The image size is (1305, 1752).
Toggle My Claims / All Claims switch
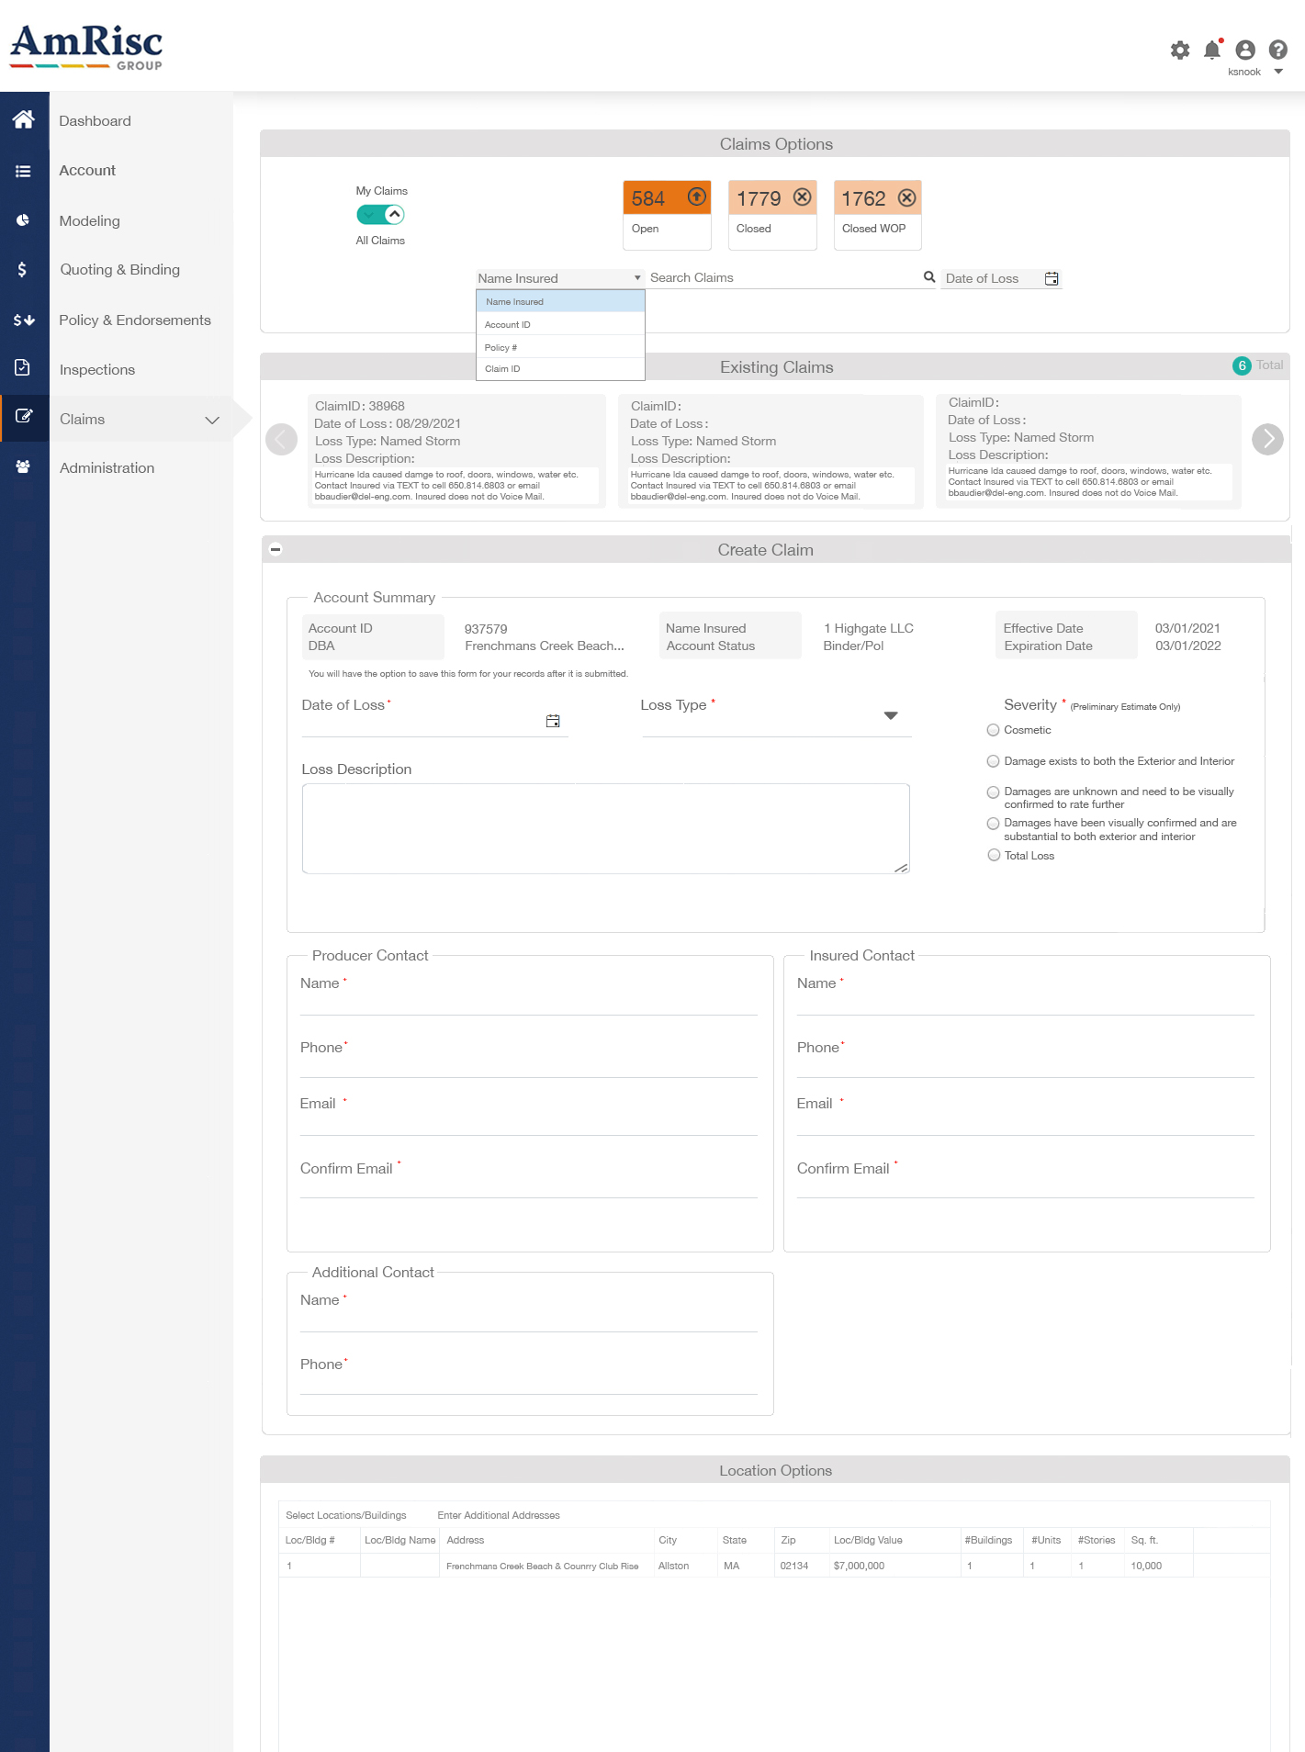(x=381, y=215)
